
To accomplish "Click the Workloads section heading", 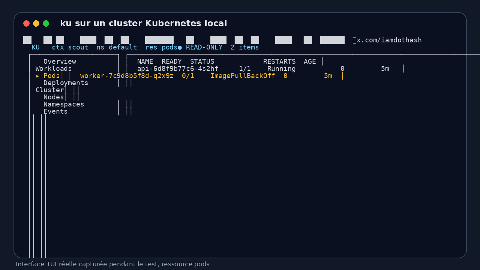I will pos(54,69).
